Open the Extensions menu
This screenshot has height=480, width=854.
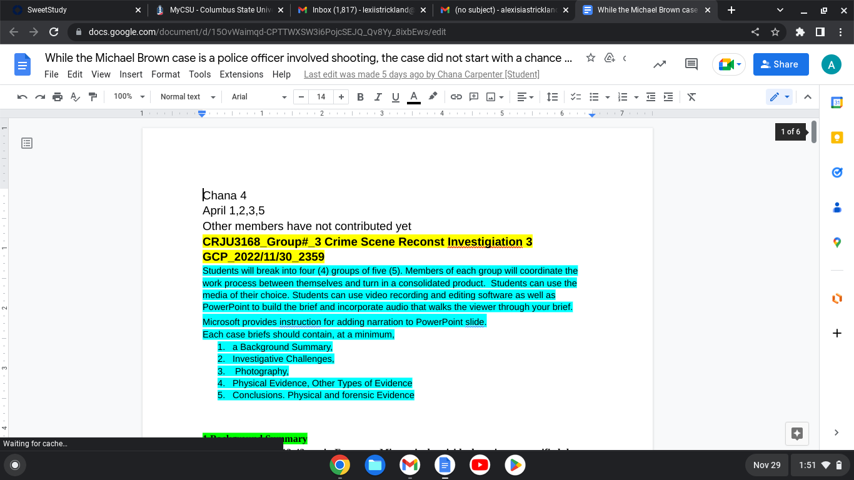(x=241, y=74)
